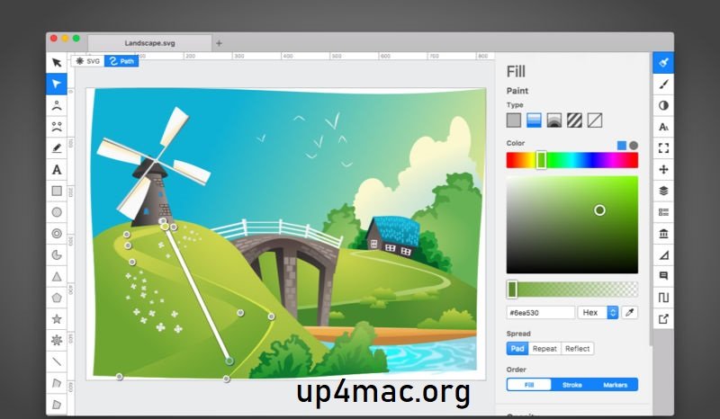The height and width of the screenshot is (419, 720).
Task: Switch to the Landscape.svg tab
Action: pos(149,43)
